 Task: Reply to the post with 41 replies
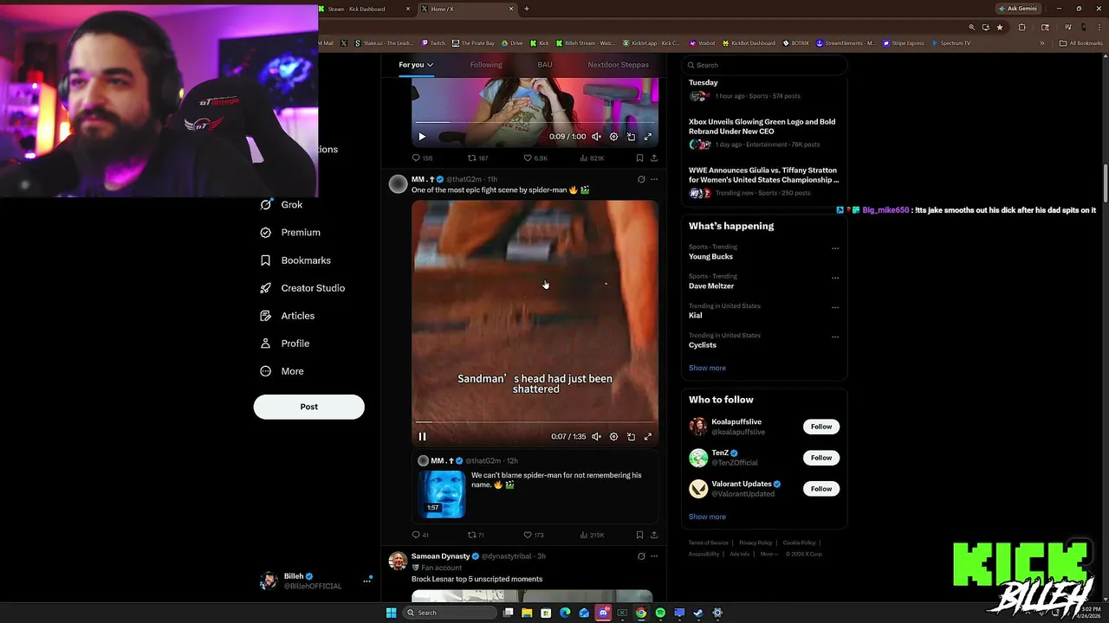click(420, 535)
